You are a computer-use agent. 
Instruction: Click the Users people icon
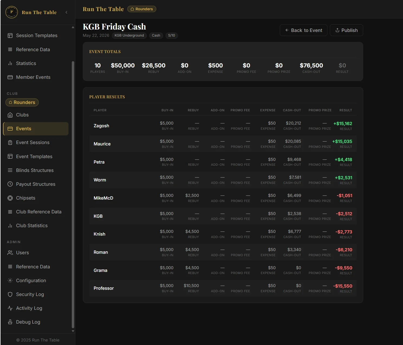[x=10, y=253]
